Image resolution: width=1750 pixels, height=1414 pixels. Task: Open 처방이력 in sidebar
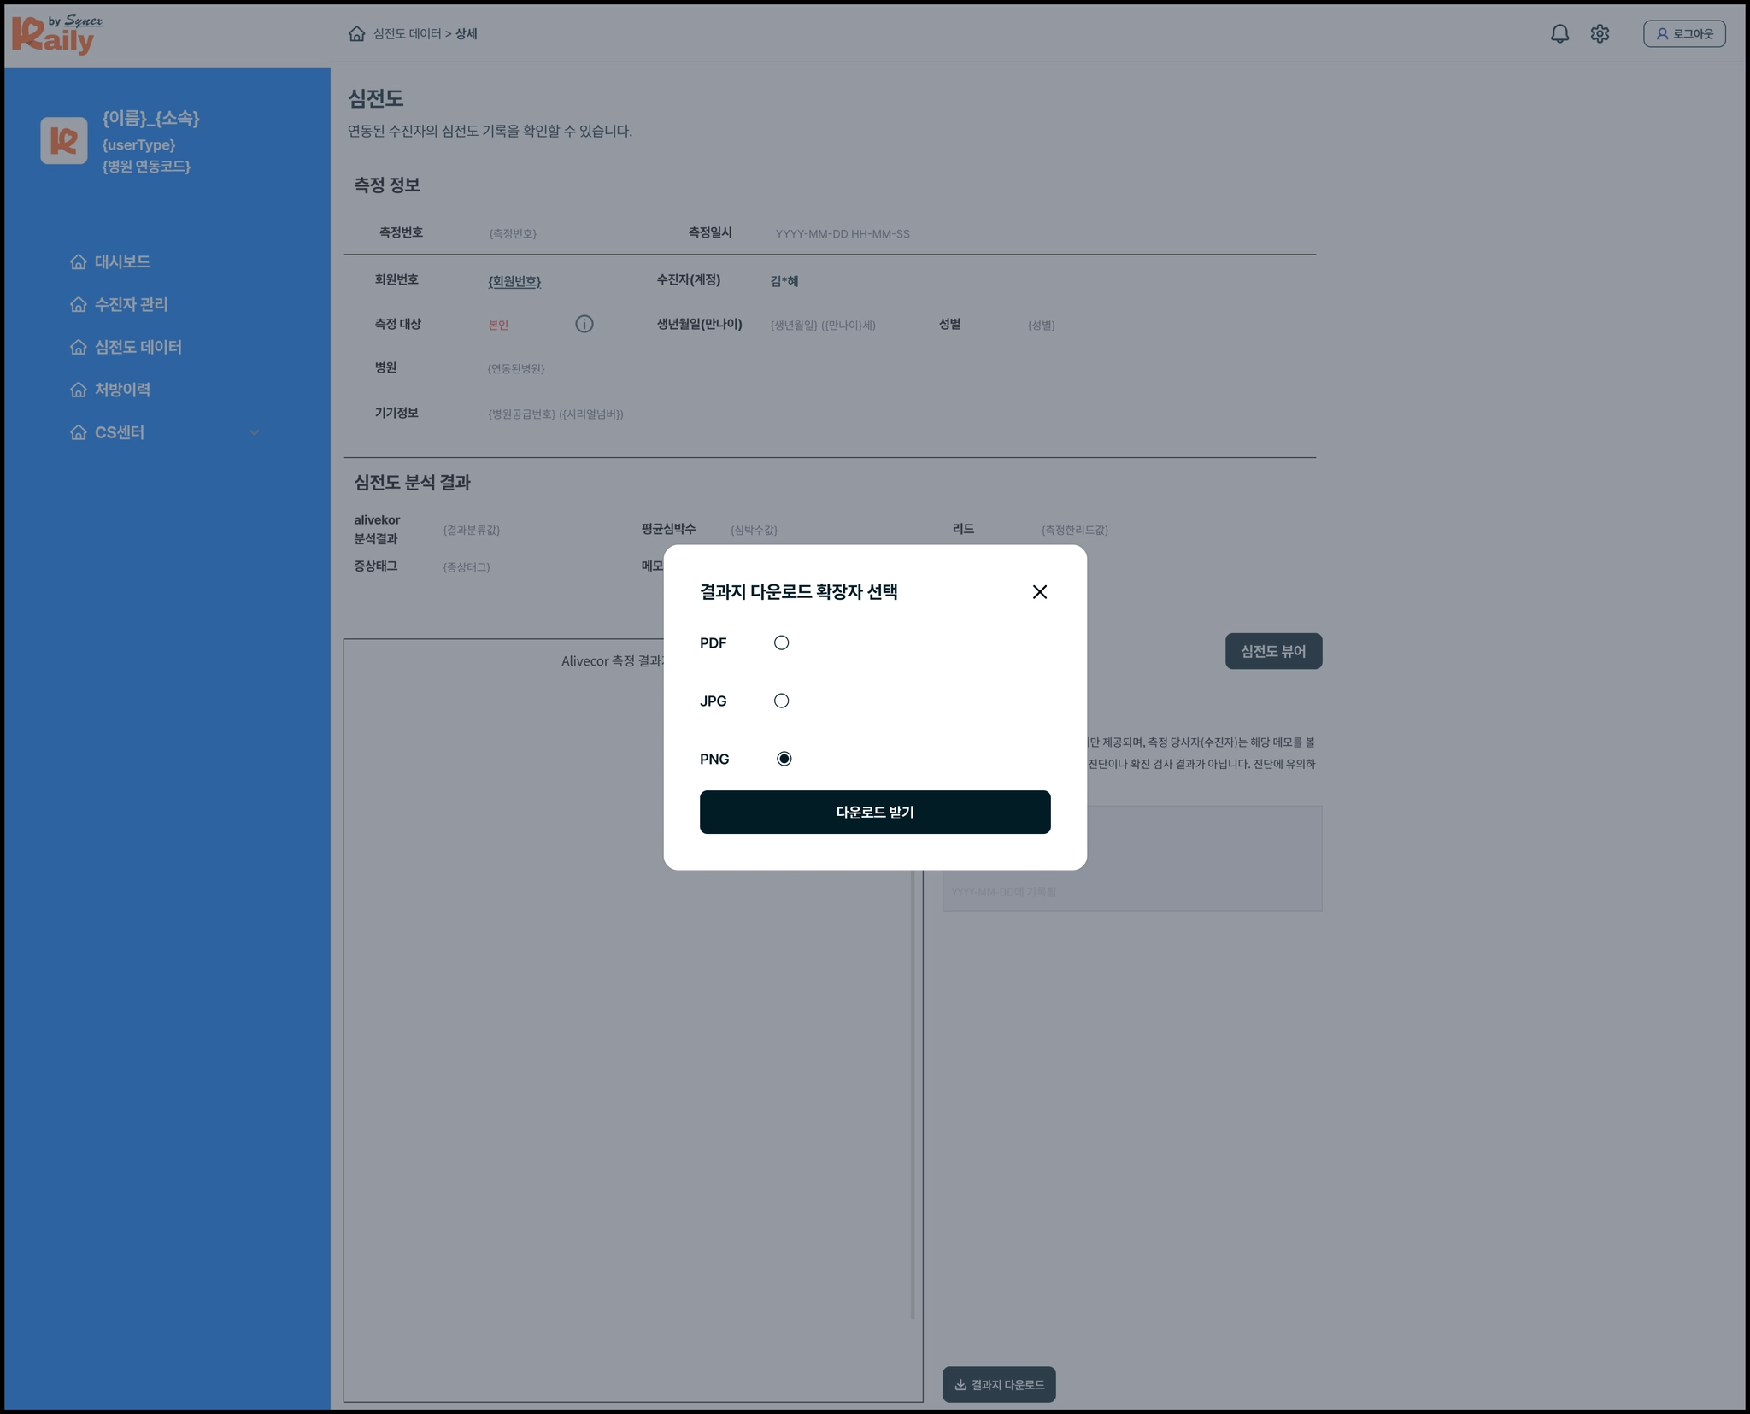[122, 390]
